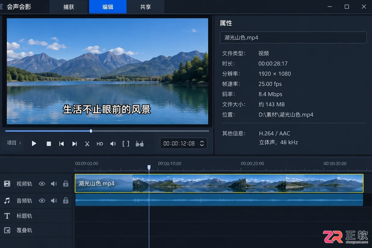Start playback with the Play button
The width and height of the screenshot is (372, 248).
[34, 144]
